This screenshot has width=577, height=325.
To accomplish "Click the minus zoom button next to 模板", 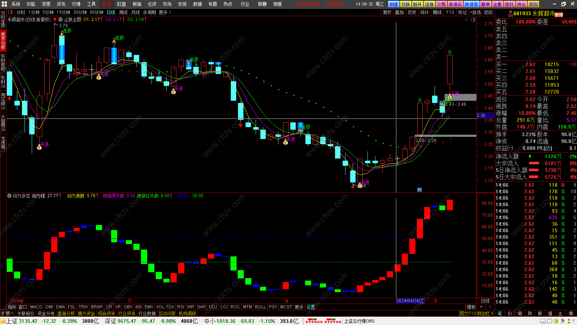I will click(490, 307).
